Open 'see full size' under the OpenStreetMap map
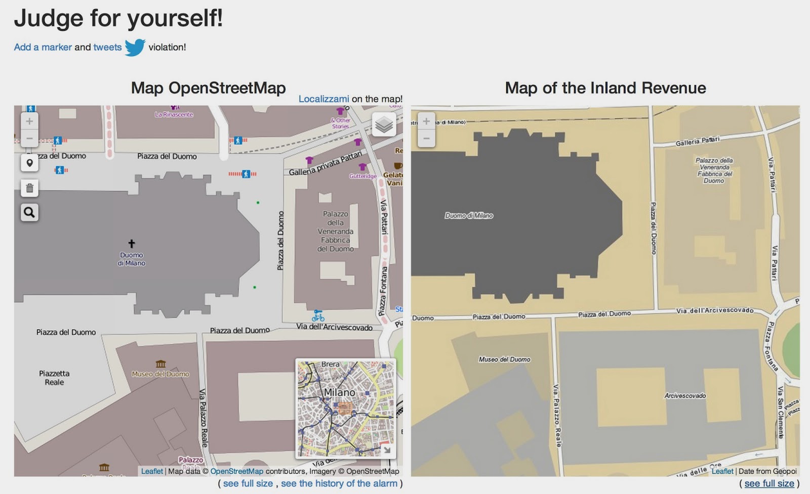This screenshot has height=494, width=810. (248, 483)
